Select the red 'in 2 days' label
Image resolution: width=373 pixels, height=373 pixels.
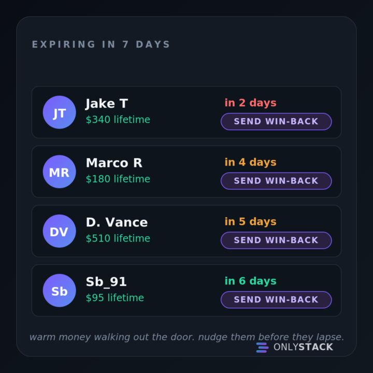coord(251,103)
